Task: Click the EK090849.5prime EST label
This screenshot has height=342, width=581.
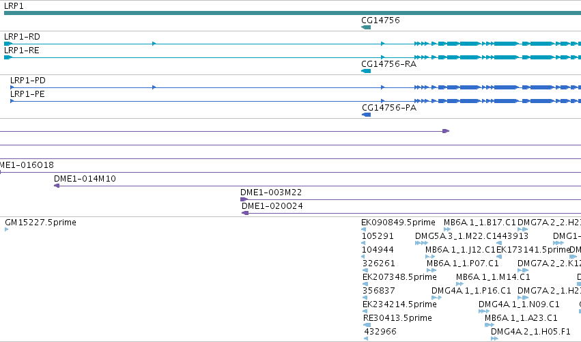Action: click(398, 223)
